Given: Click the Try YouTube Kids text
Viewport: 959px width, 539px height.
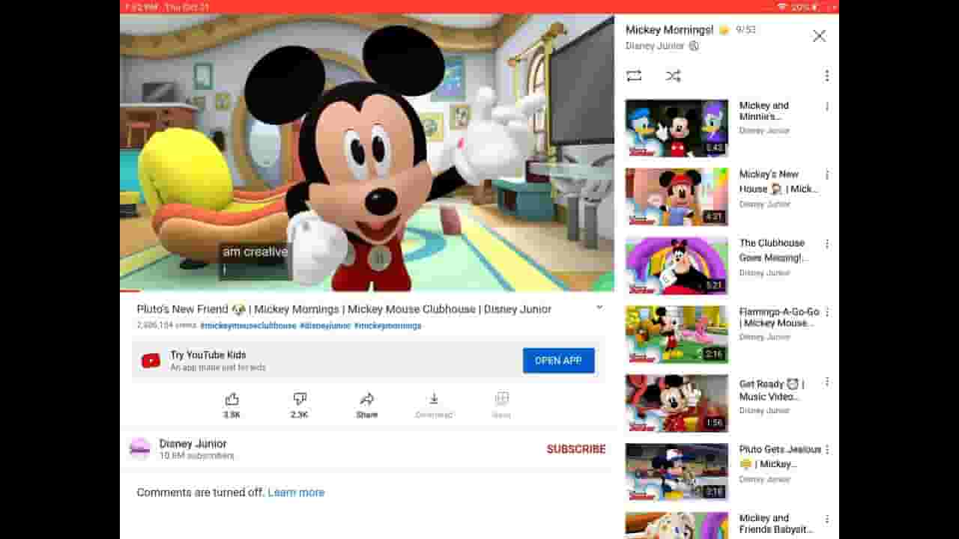Looking at the screenshot, I should pos(208,355).
